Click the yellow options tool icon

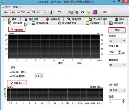88,12
